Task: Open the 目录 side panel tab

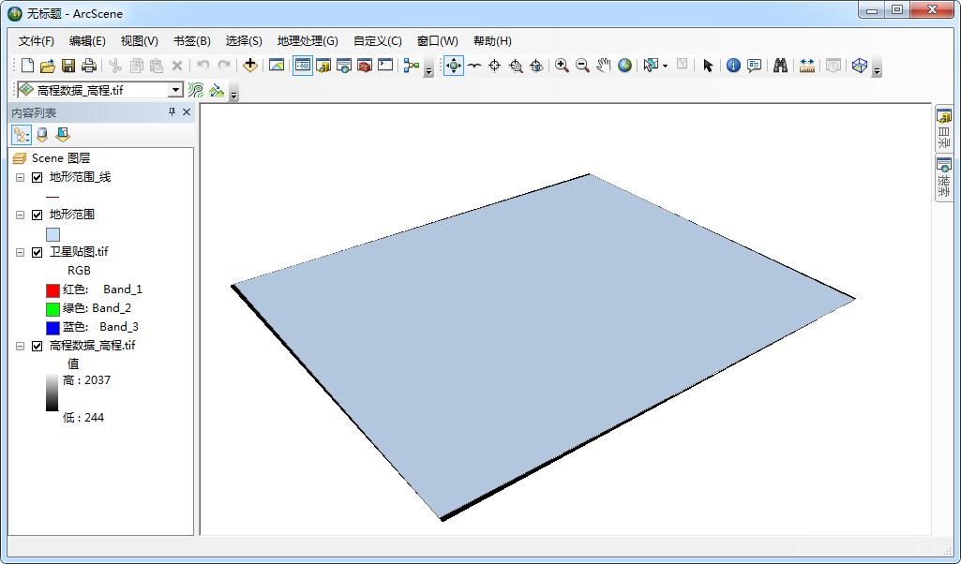Action: [944, 129]
